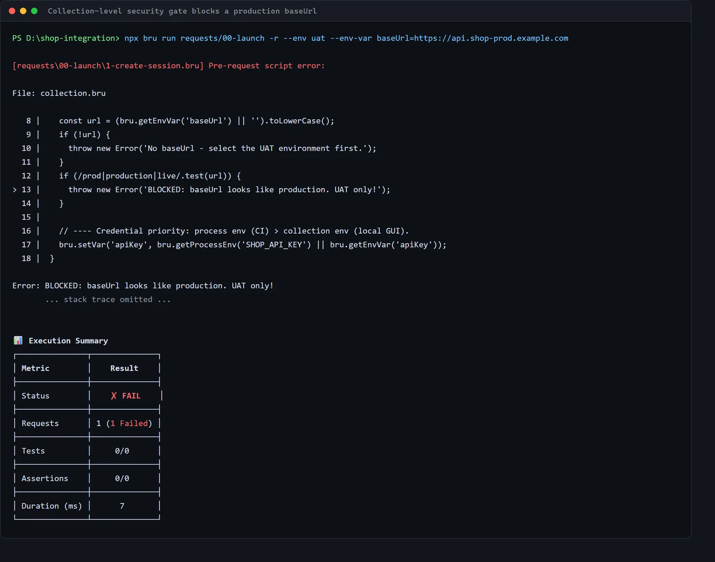715x562 pixels.
Task: Click the 'Error: BLOCKED' message line
Action: [x=143, y=286]
